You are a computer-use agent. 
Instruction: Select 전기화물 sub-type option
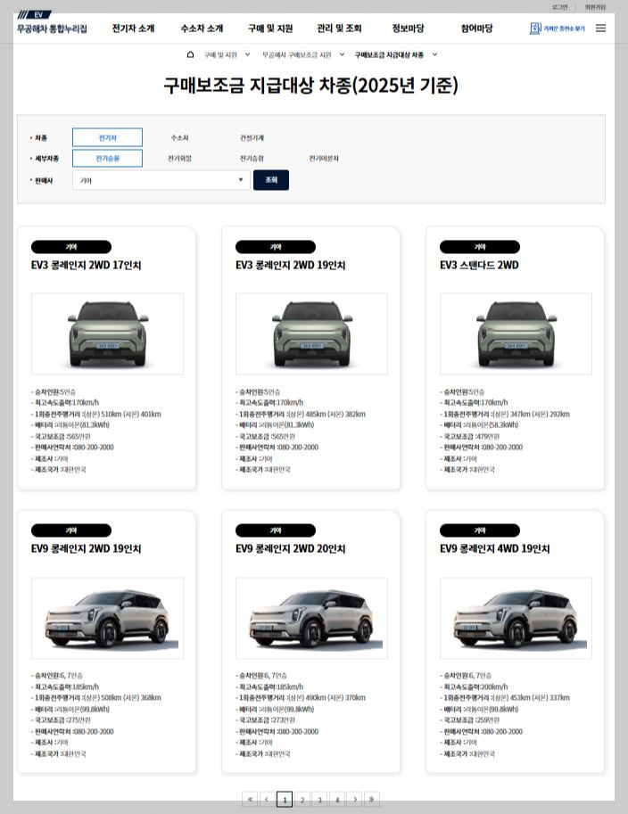(179, 159)
